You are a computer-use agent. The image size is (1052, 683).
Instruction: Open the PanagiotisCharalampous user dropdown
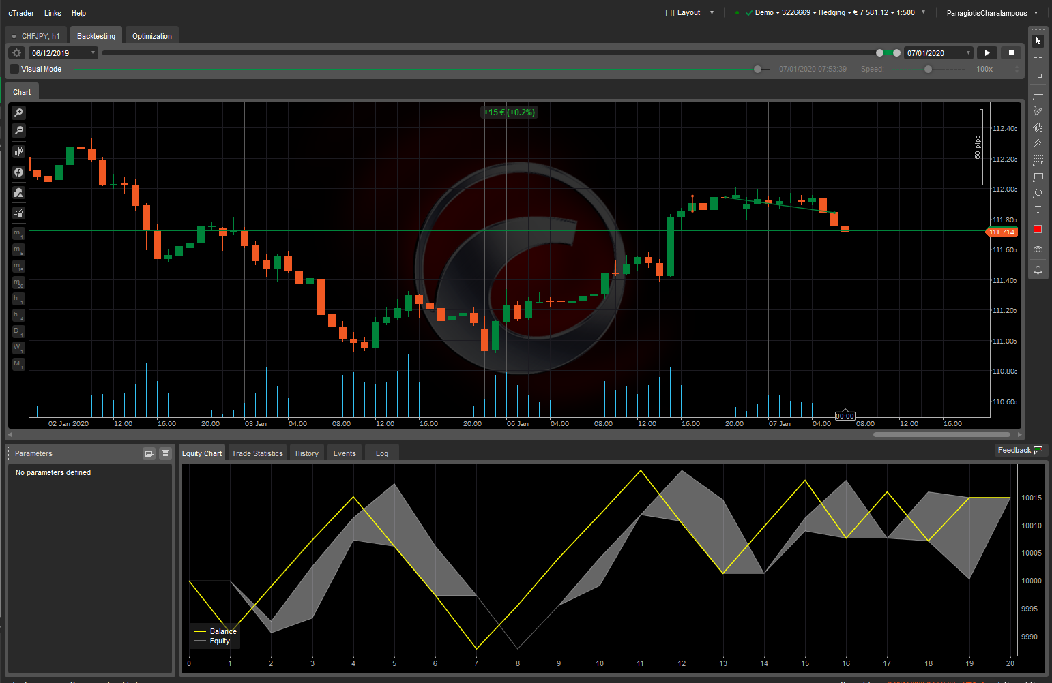992,13
